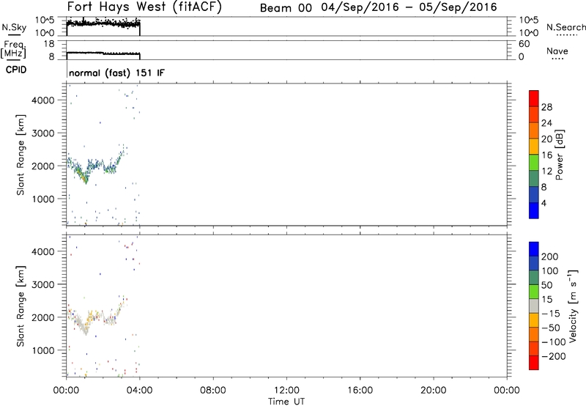Click the '1000' tick of the velocity panel

(43, 350)
